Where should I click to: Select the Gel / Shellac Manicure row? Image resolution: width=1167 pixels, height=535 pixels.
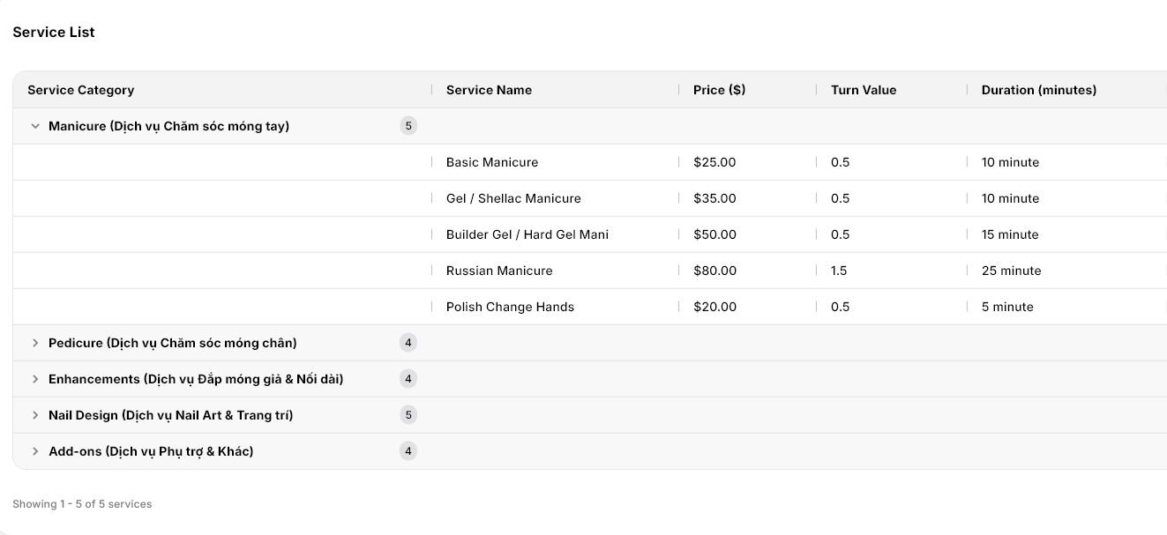coord(589,198)
